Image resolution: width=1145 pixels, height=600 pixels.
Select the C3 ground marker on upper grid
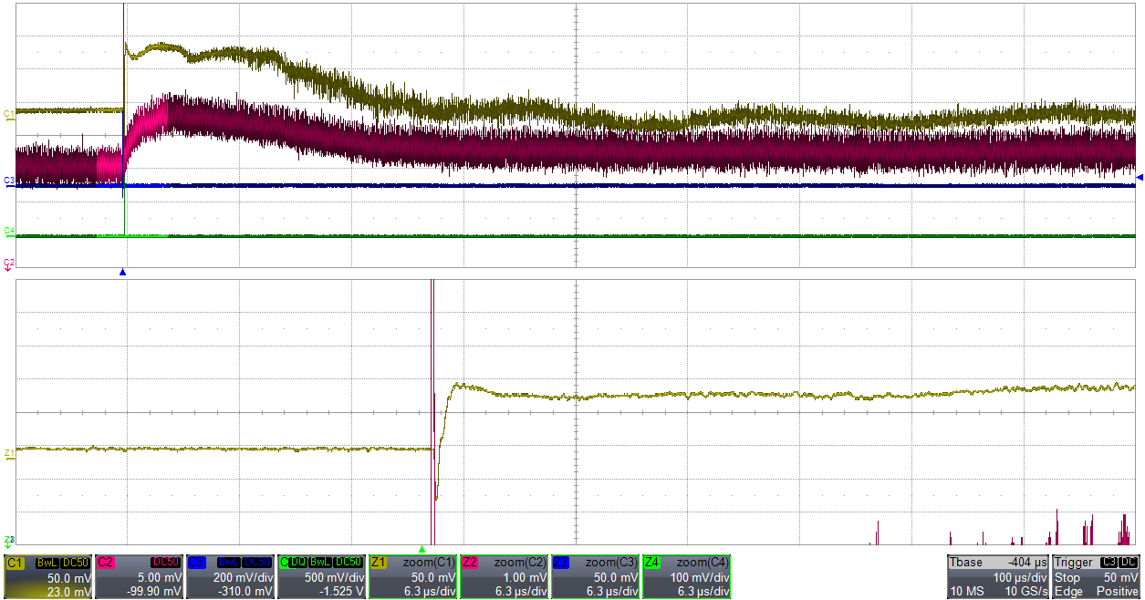[9, 181]
